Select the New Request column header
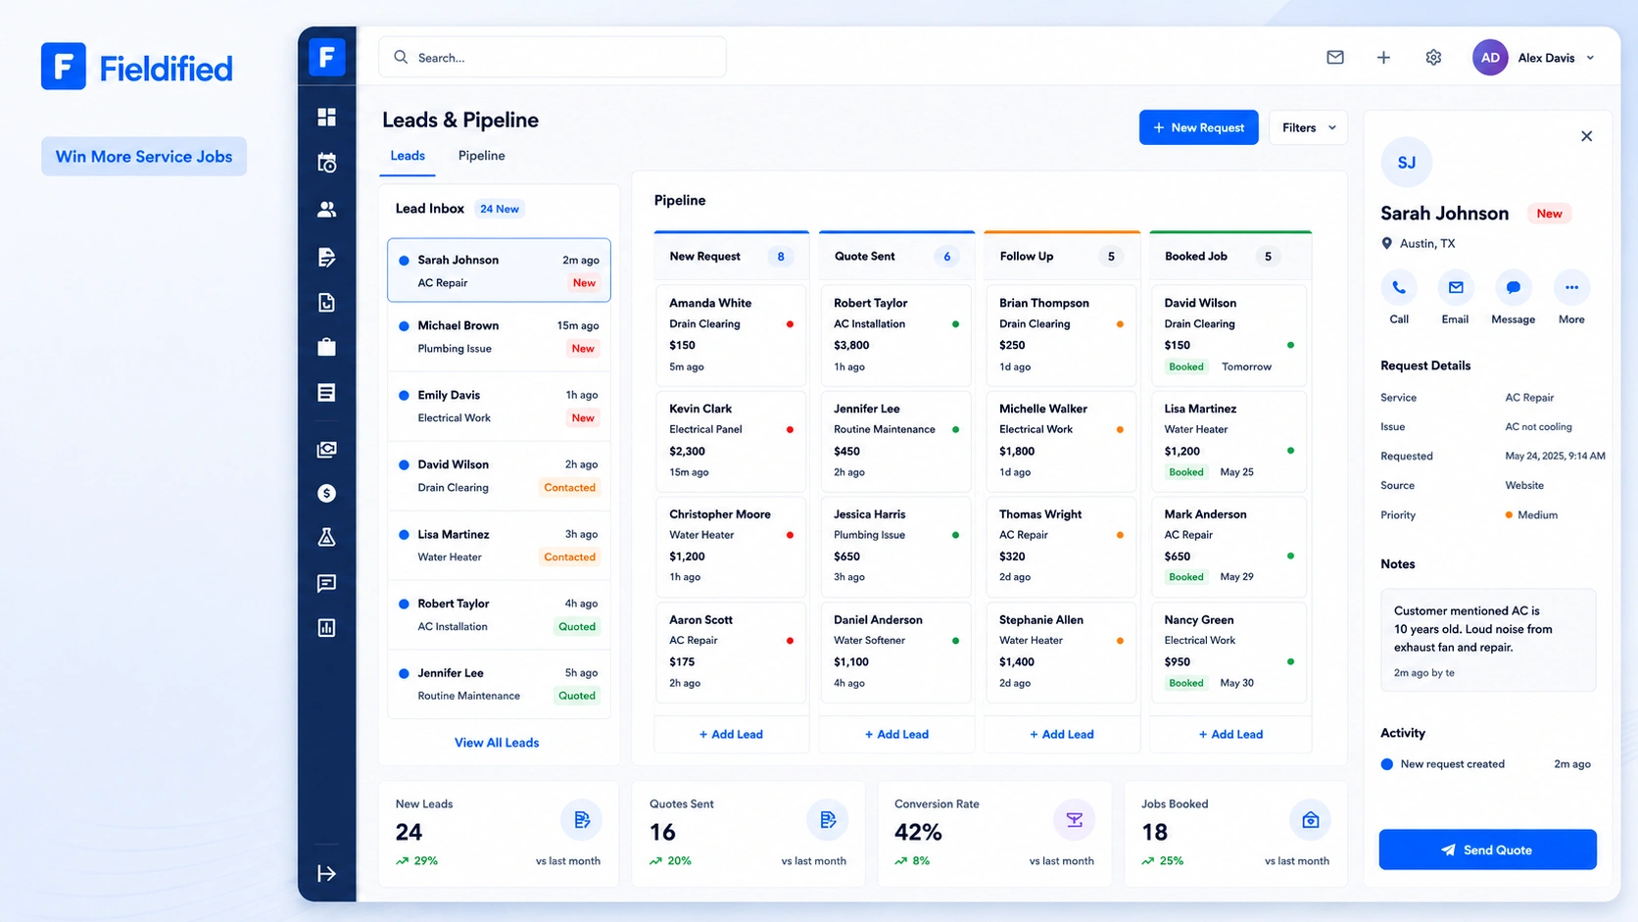 (732, 257)
